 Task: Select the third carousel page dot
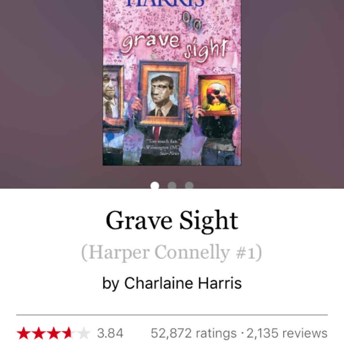click(189, 185)
